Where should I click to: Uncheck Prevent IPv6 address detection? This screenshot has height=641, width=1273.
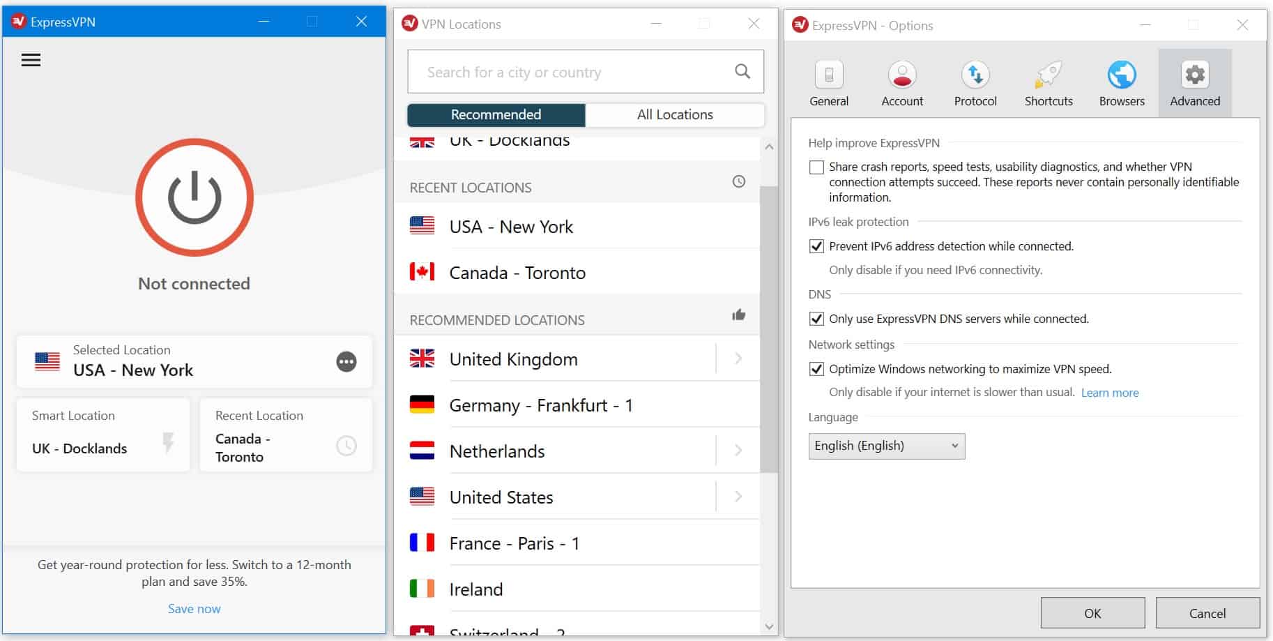pos(816,246)
